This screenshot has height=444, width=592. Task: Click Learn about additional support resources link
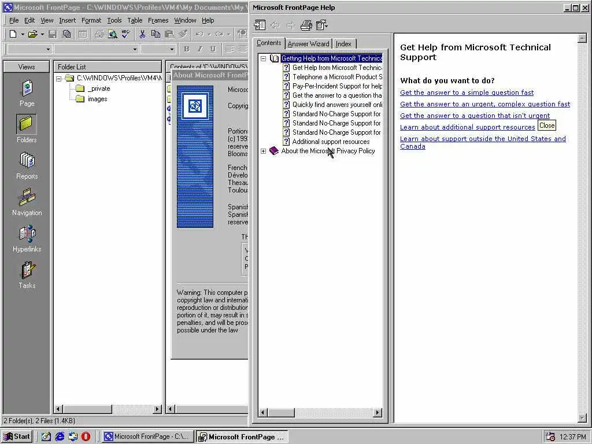(467, 127)
